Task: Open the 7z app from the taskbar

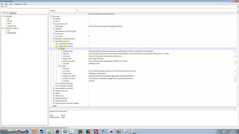Action: pos(119,131)
